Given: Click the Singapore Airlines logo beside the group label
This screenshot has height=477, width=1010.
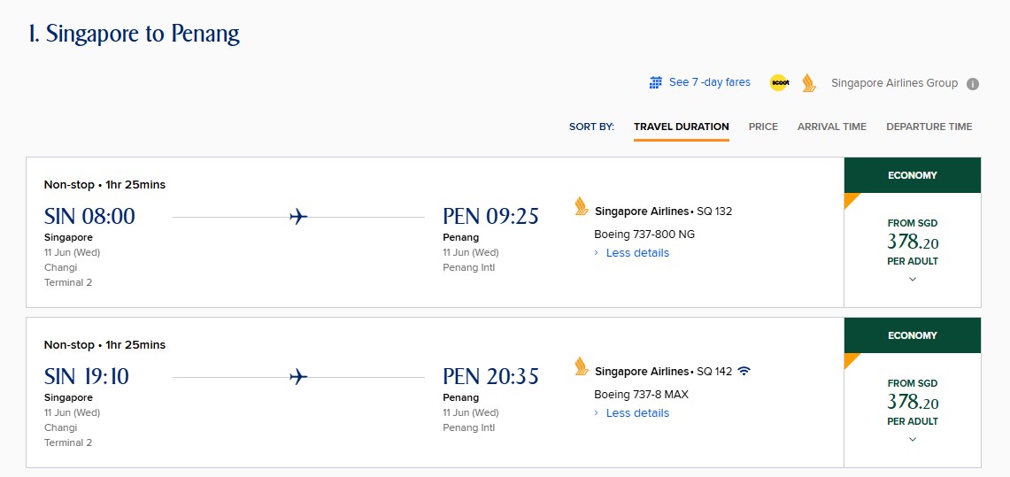Looking at the screenshot, I should pos(809,83).
